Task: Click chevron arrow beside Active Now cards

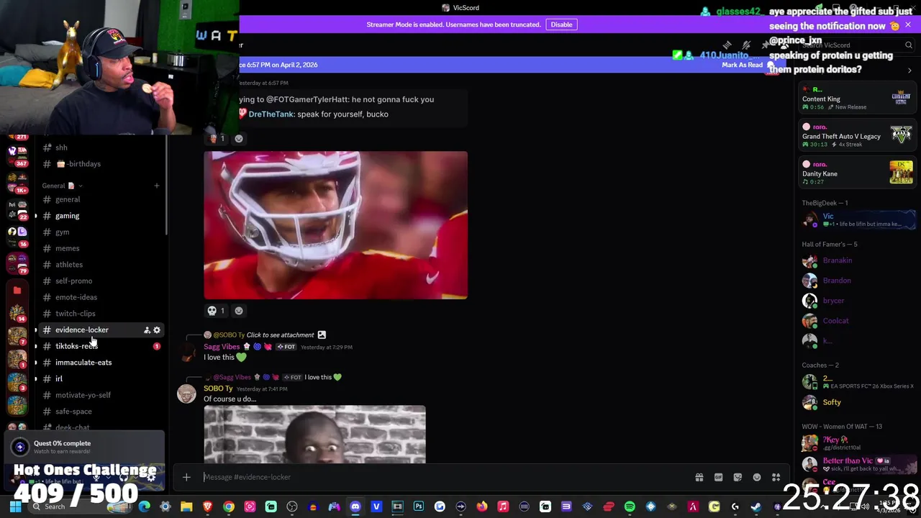Action: click(909, 71)
